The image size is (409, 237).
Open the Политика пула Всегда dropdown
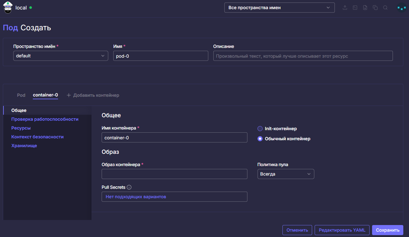[x=286, y=174]
